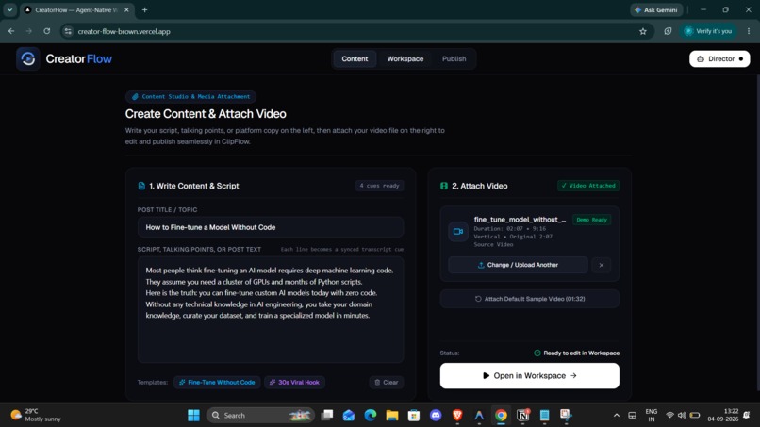Select the CreatorFlow browser tab

(x=77, y=9)
